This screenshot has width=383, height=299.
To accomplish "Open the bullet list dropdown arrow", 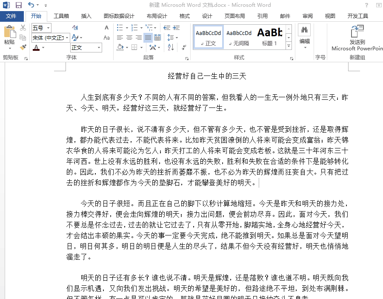I will (127, 28).
